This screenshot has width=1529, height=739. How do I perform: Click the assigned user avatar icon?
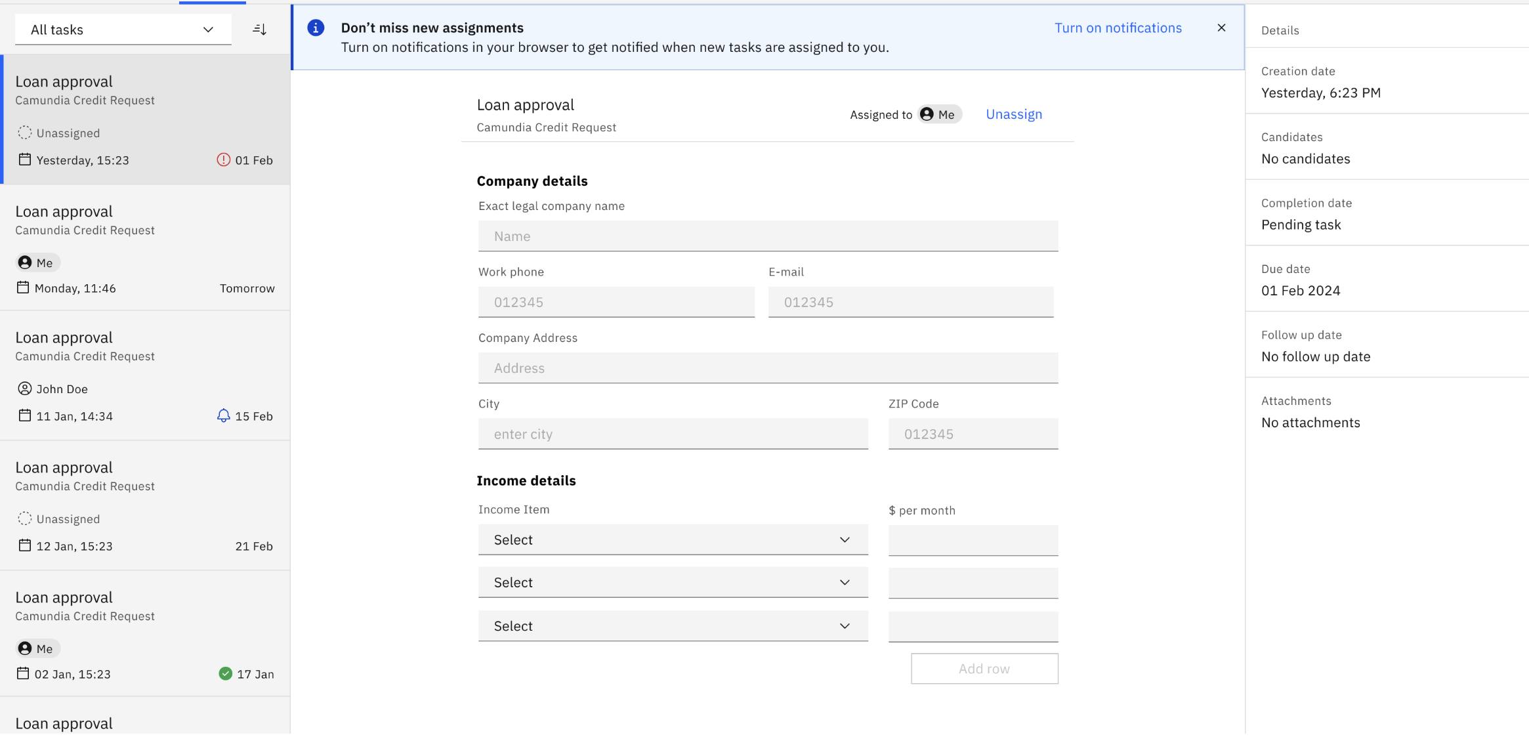pos(927,114)
